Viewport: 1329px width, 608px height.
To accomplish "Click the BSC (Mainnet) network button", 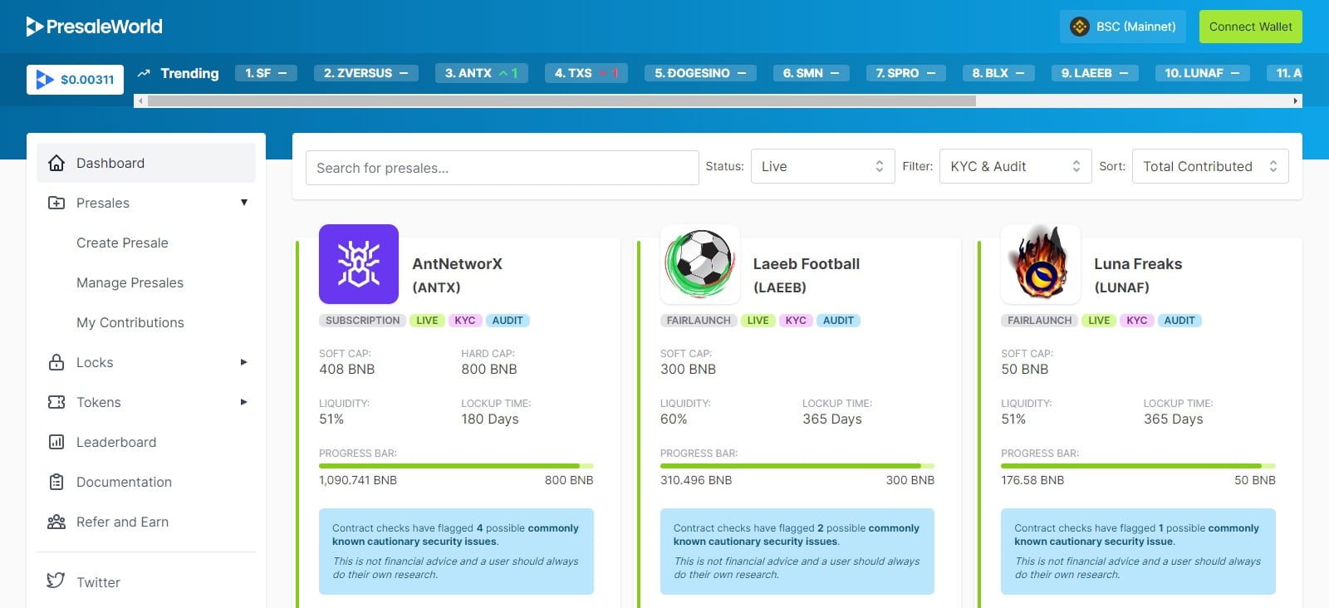I will point(1122,27).
